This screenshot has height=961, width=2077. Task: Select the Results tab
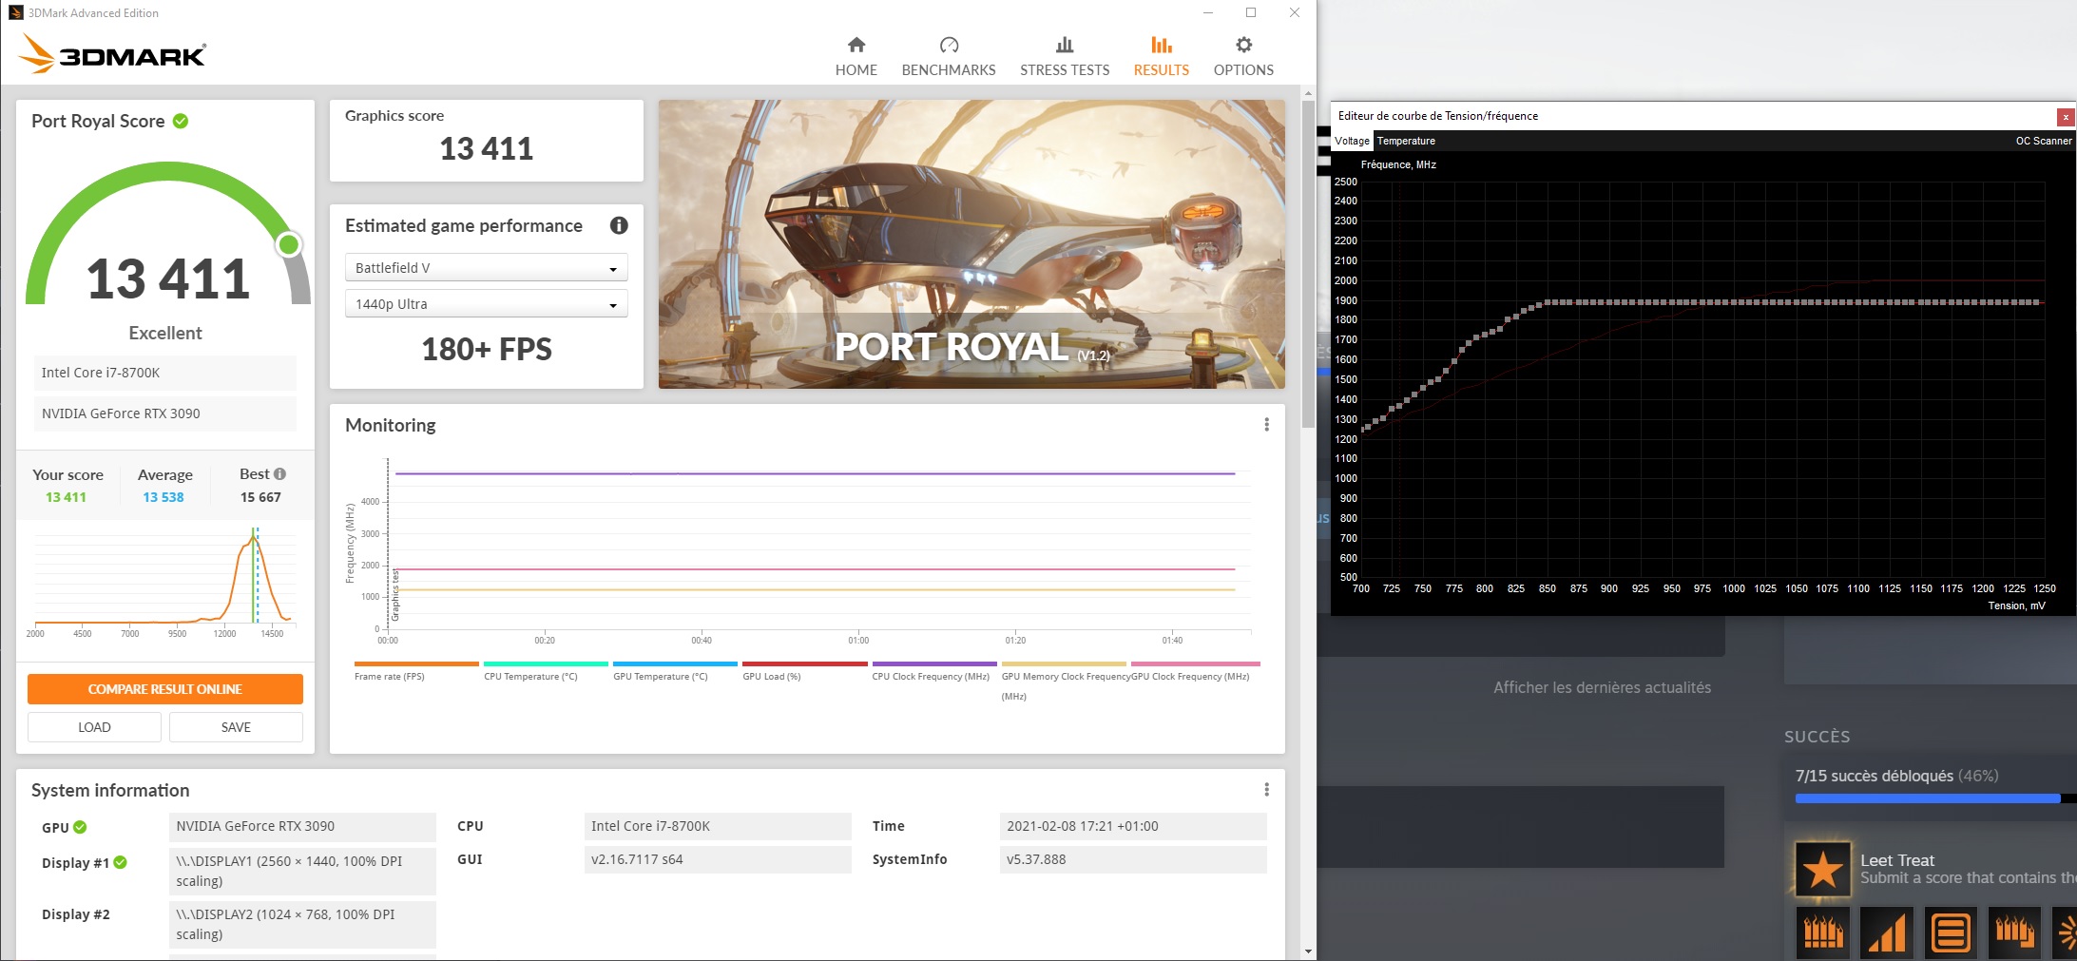1161,56
